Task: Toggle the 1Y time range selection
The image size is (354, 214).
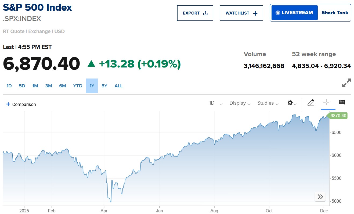Action: point(92,86)
